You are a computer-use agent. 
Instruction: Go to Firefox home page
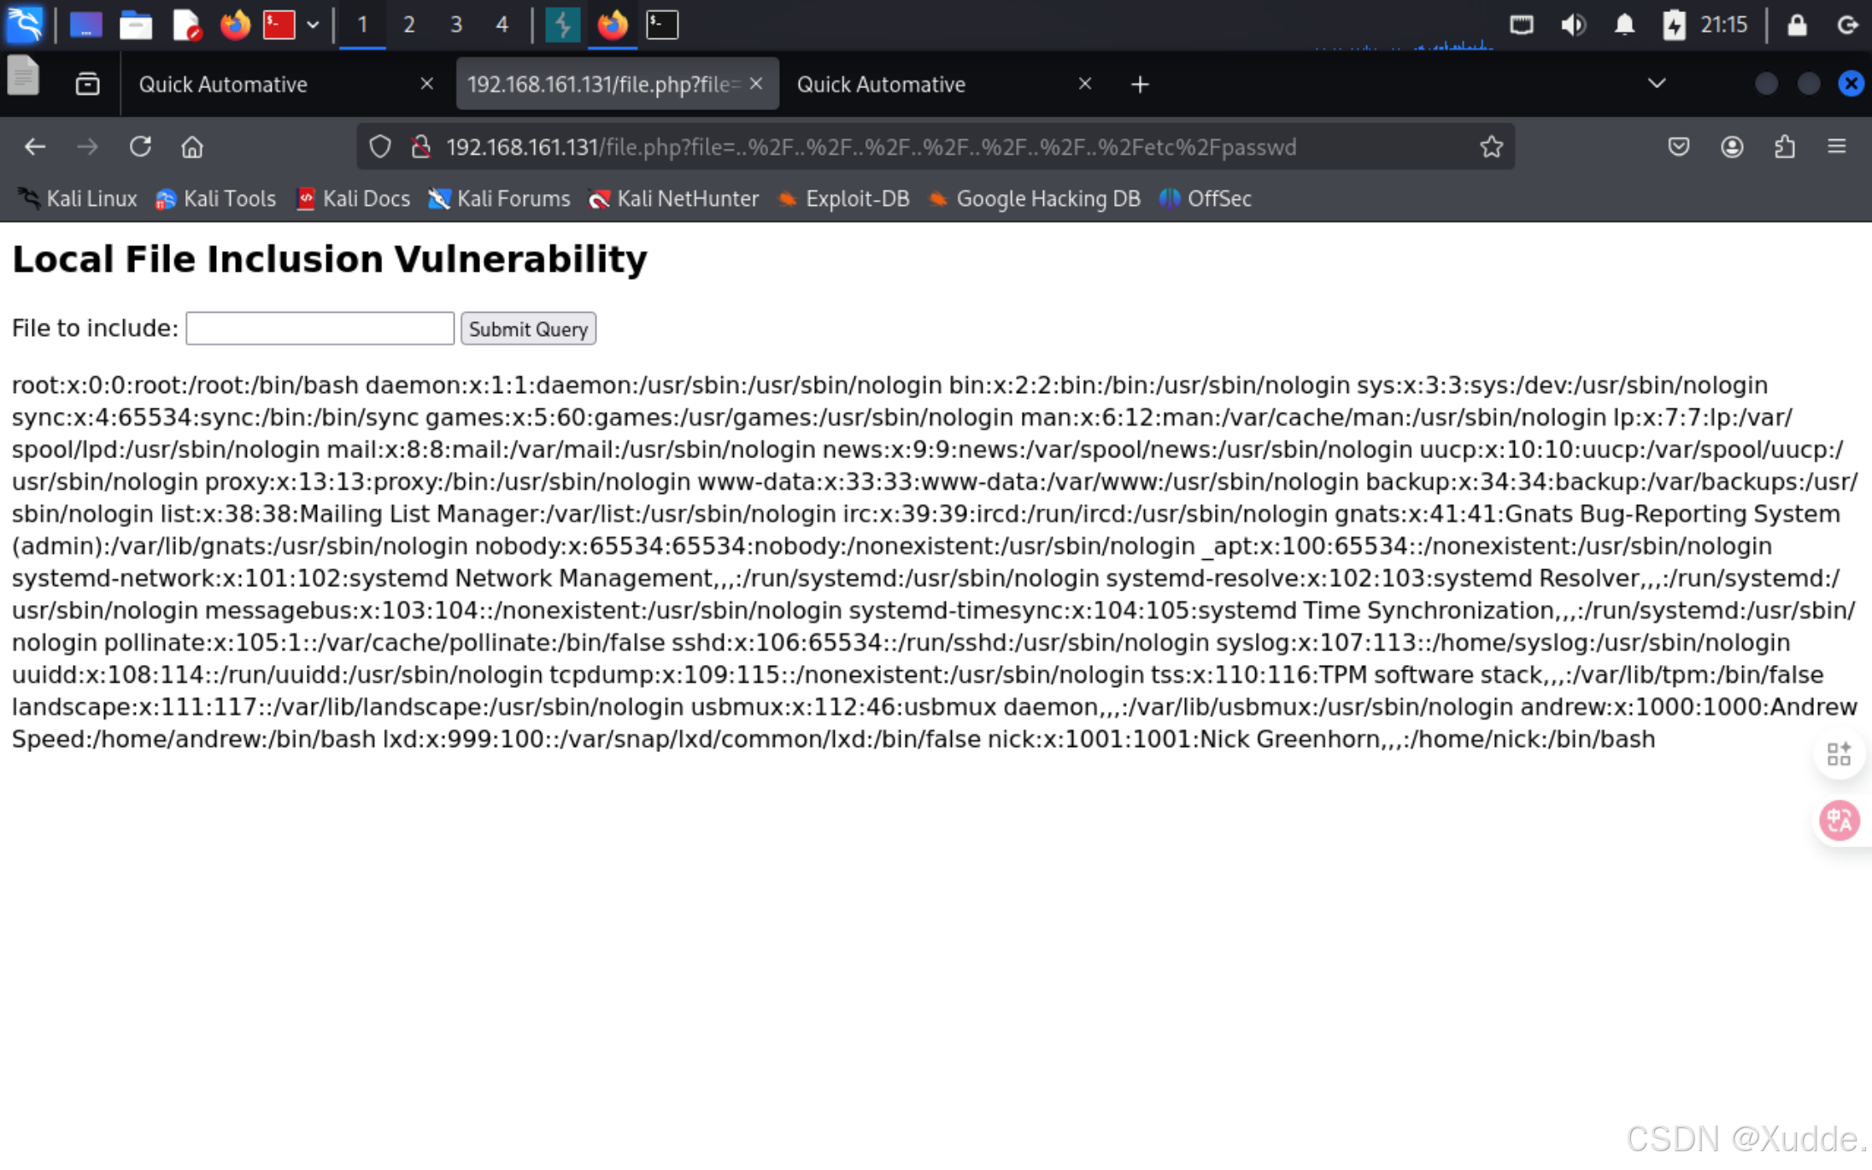tap(192, 147)
